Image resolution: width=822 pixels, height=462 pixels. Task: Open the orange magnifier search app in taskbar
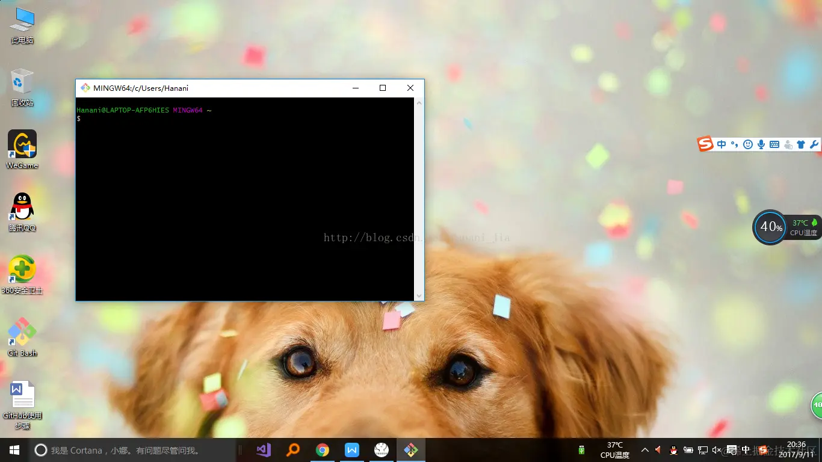pos(293,450)
